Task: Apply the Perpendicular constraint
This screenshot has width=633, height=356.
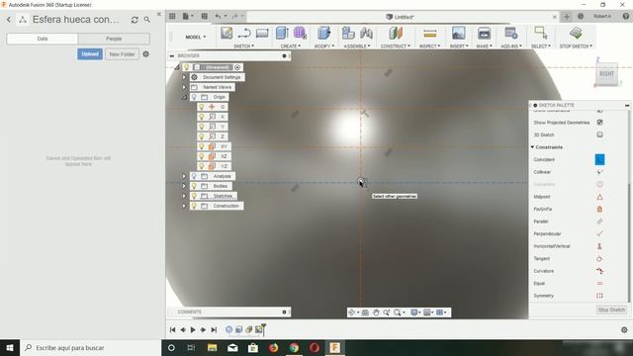Action: [599, 233]
